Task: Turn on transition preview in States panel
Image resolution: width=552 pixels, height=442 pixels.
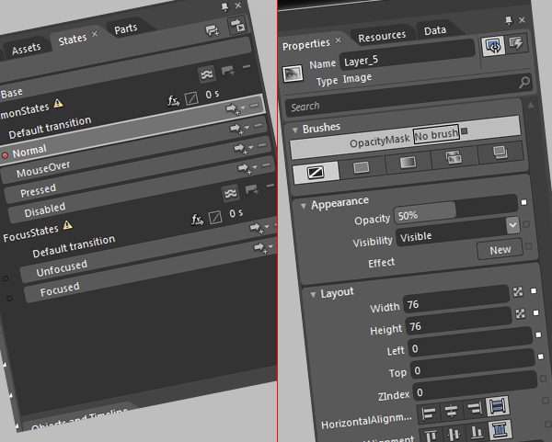Action: pyautogui.click(x=237, y=25)
